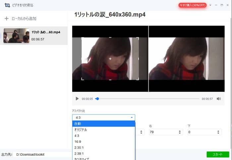Image resolution: width=232 pixels, height=160 pixels.
Task: Click the 00:06:57 duration in file list
Action: pyautogui.click(x=38, y=39)
